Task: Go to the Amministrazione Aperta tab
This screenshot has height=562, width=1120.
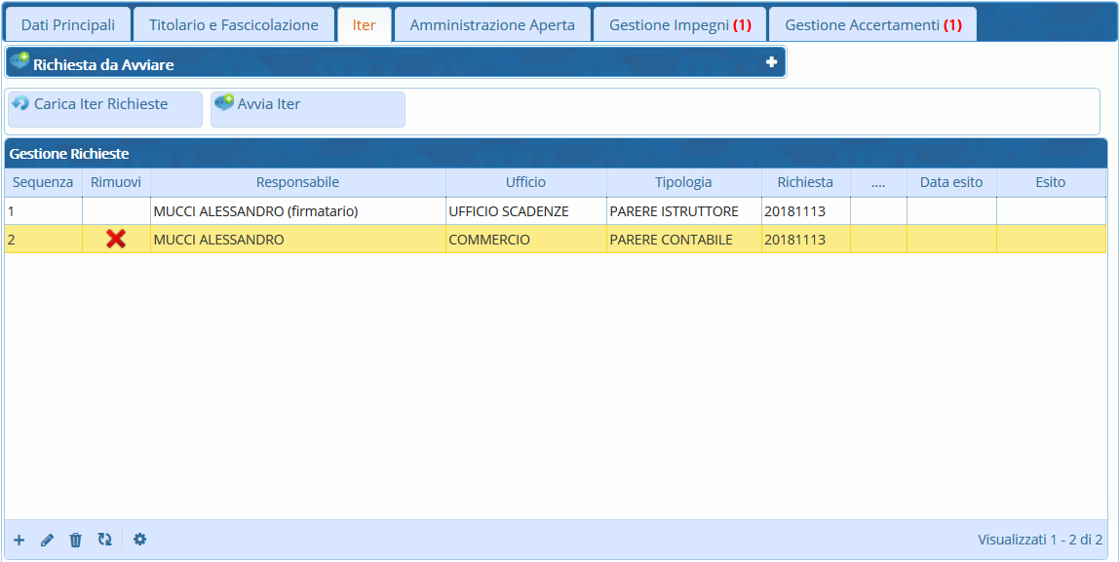Action: [x=491, y=24]
